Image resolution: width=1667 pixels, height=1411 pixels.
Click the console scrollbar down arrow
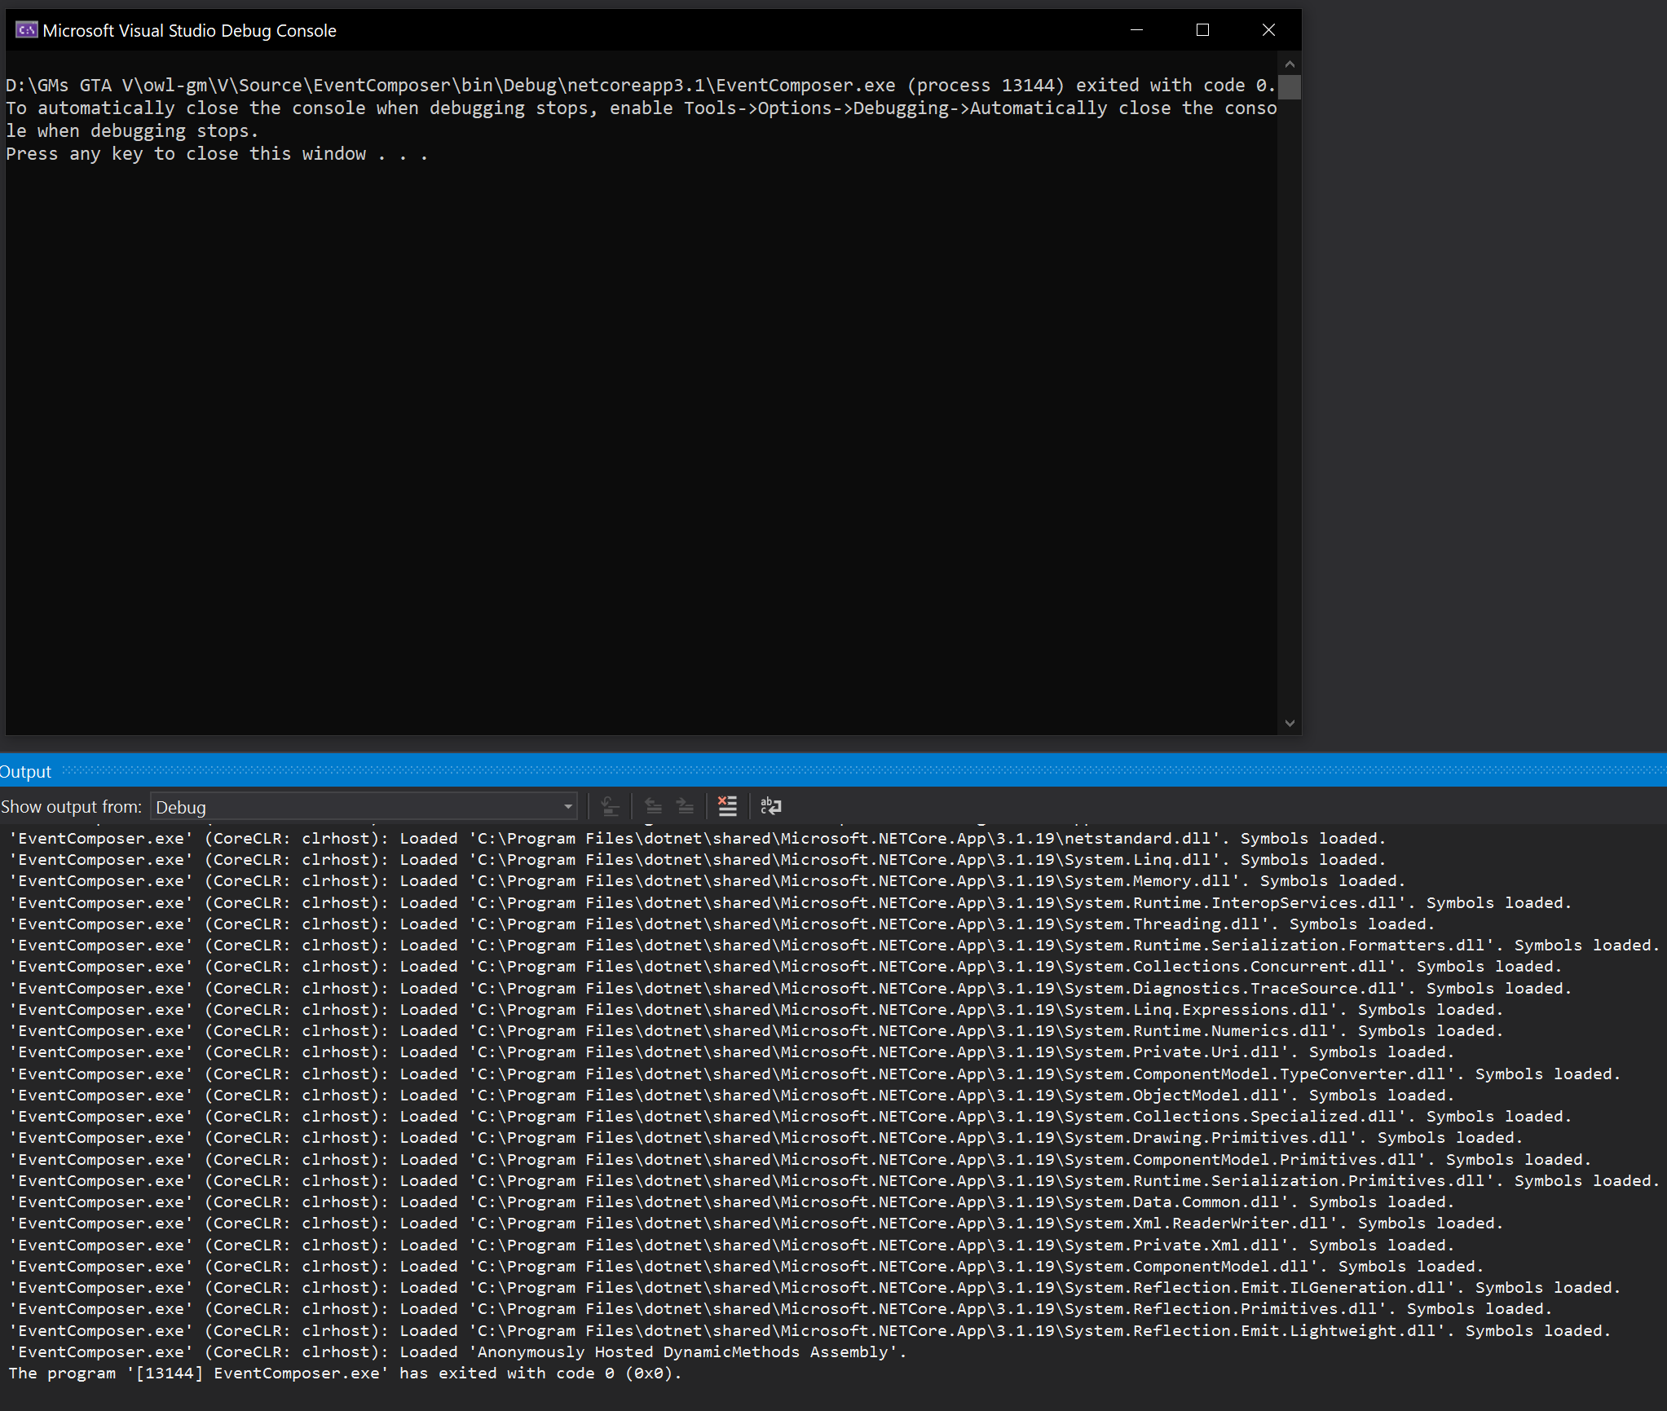pyautogui.click(x=1289, y=723)
